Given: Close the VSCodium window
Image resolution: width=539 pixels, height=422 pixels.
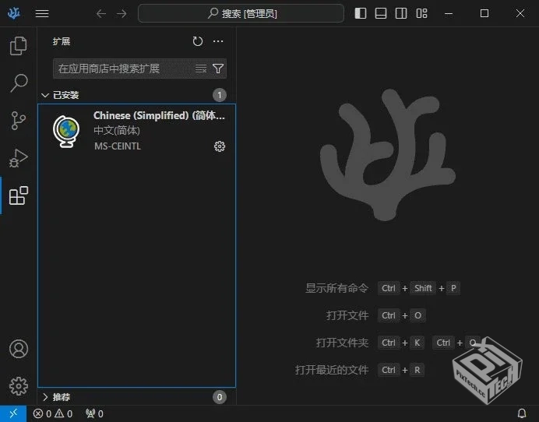Looking at the screenshot, I should coord(520,13).
